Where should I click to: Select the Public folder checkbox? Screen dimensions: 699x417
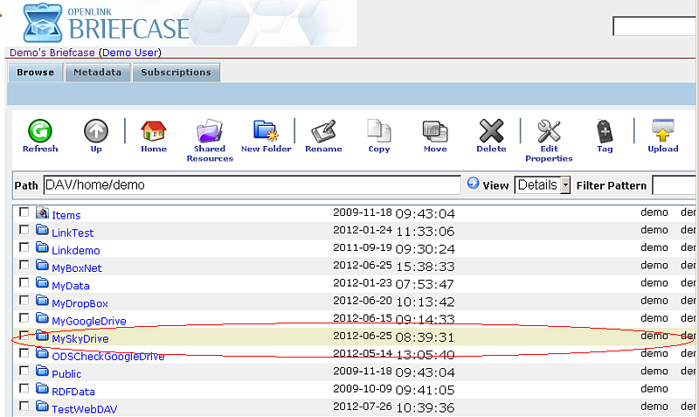pos(24,372)
